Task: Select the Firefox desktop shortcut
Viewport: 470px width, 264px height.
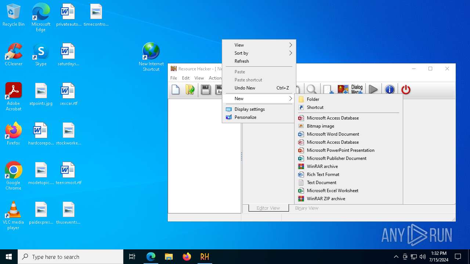Action: [14, 134]
